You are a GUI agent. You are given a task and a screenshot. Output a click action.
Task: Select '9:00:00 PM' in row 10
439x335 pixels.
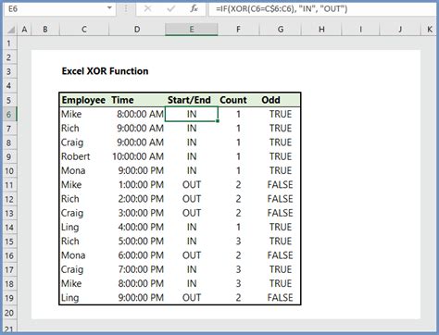pyautogui.click(x=137, y=170)
